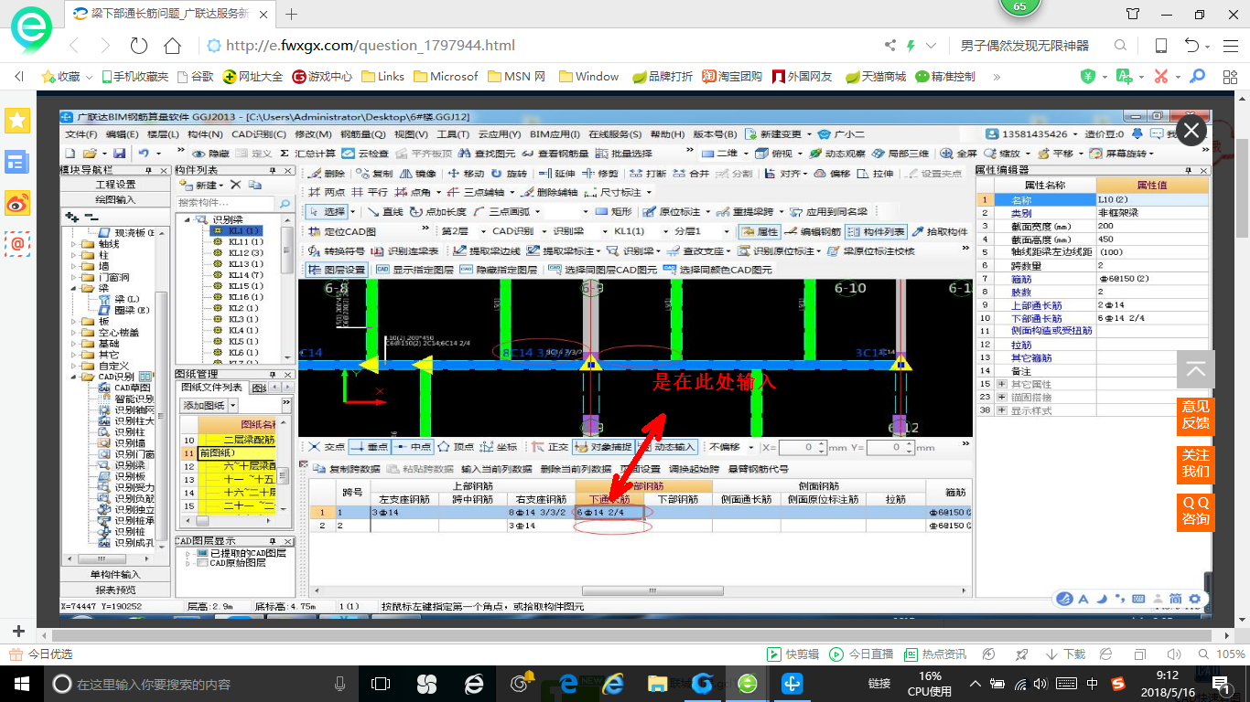Toggle the 顶点 vertex snap
This screenshot has height=702, width=1250.
click(x=456, y=447)
